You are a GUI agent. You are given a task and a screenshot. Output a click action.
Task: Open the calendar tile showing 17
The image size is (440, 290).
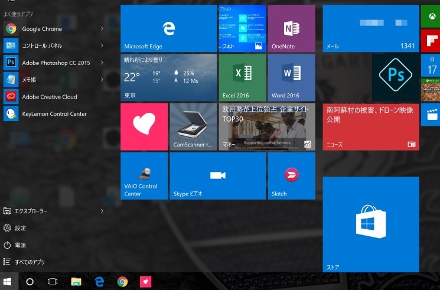(x=431, y=65)
